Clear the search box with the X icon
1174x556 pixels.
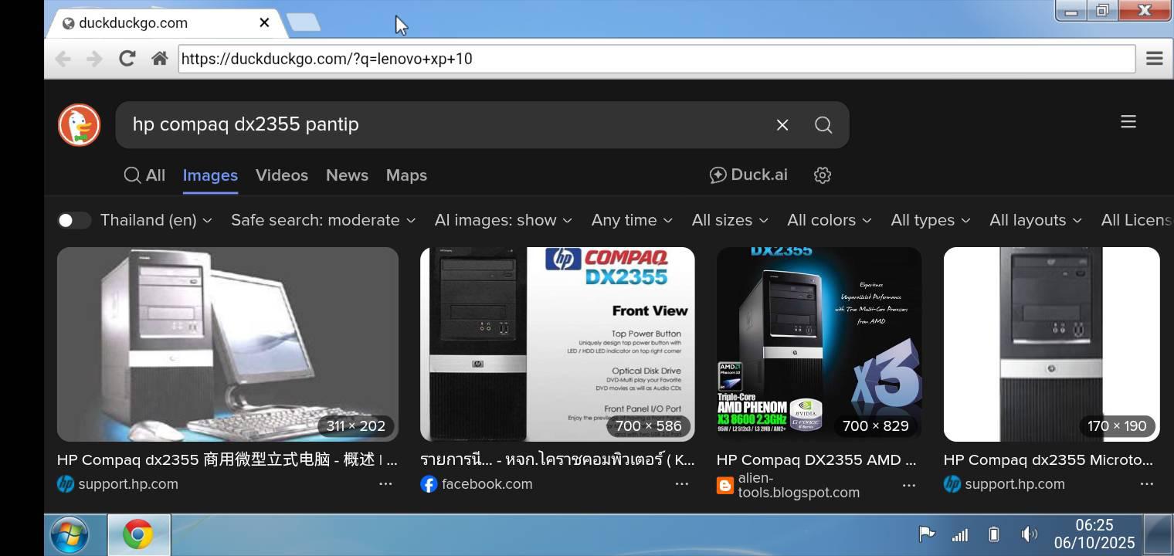click(x=782, y=125)
